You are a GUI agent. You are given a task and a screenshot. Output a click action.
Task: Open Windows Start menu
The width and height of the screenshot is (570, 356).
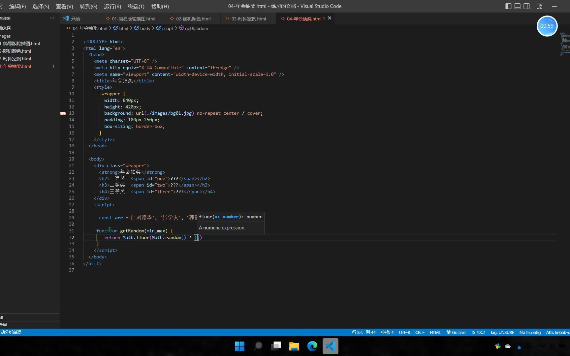[240, 346]
